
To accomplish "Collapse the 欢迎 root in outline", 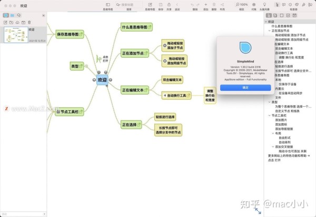I will pyautogui.click(x=266, y=22).
